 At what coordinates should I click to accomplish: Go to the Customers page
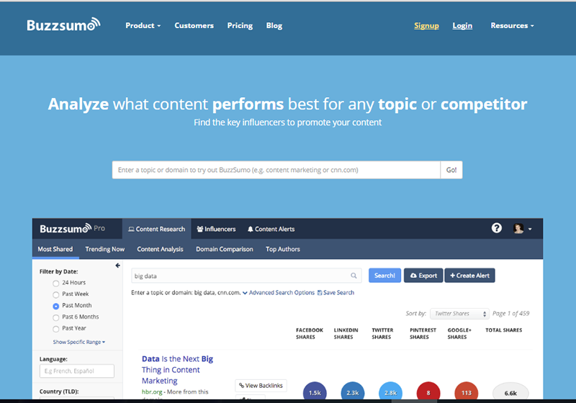click(194, 25)
